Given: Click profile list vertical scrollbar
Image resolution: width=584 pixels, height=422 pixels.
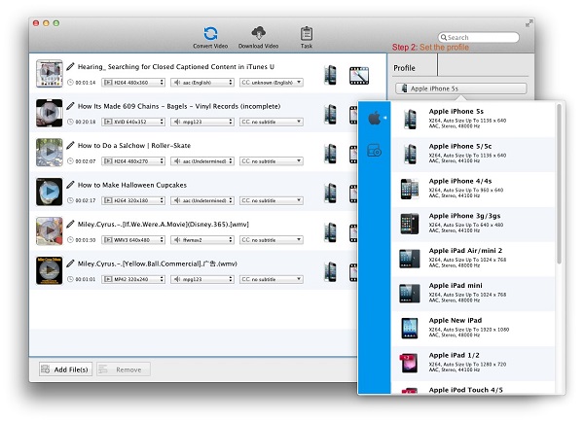Looking at the screenshot, I should (559, 184).
